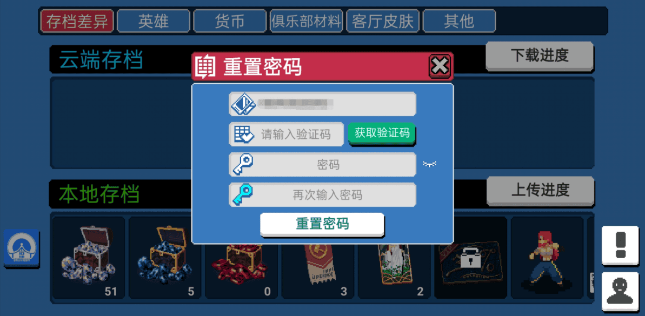645x316 pixels.
Task: Focus the 请输入验证码 input field
Action: tap(287, 135)
